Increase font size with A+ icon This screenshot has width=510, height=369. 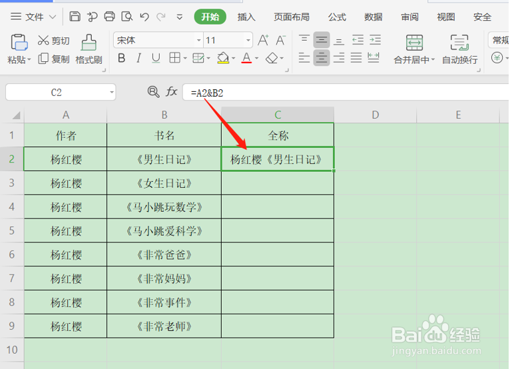(x=263, y=40)
